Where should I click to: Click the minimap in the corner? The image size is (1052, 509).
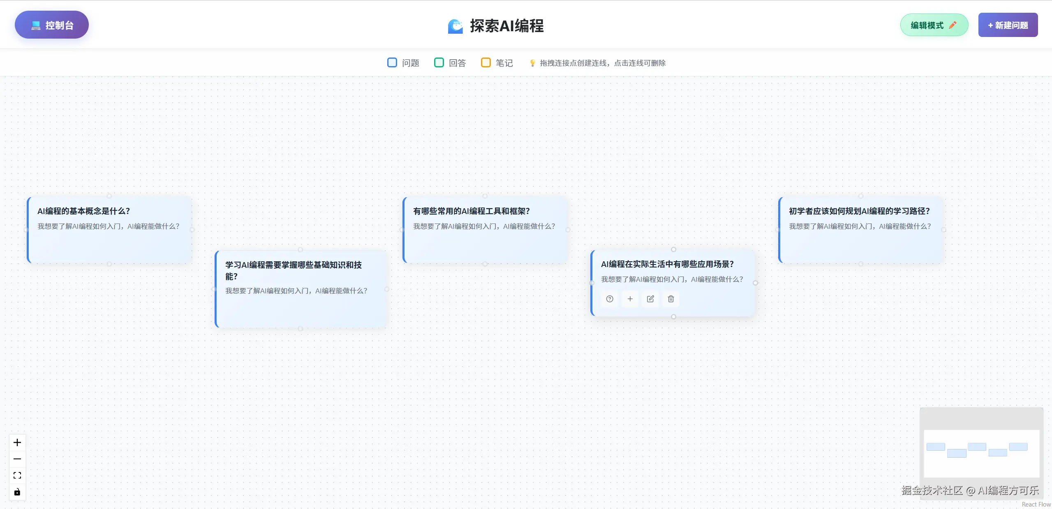(981, 453)
